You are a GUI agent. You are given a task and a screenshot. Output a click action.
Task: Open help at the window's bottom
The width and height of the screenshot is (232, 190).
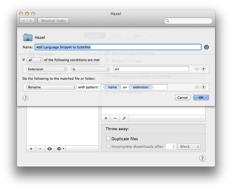[x=202, y=158]
